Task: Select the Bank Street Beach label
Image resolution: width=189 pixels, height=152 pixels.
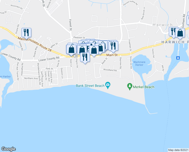Action: (x=90, y=86)
